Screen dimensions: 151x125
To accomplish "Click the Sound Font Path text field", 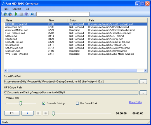I will 71,81.
